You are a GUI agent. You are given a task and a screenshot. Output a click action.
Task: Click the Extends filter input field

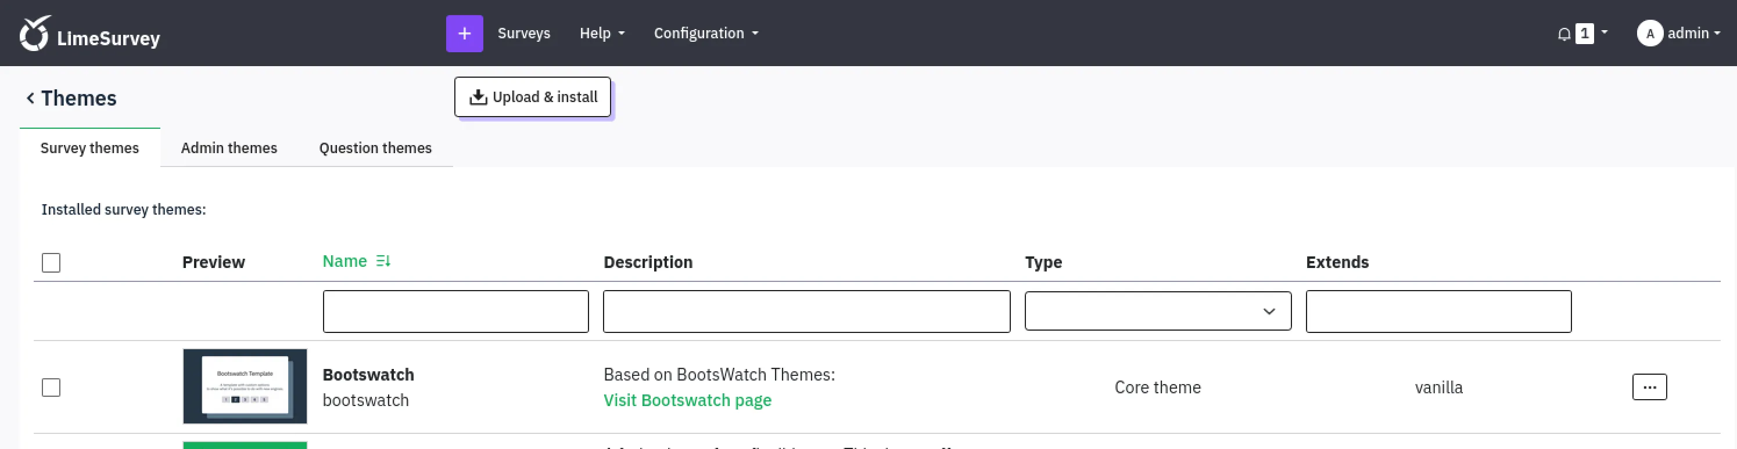[x=1438, y=312]
